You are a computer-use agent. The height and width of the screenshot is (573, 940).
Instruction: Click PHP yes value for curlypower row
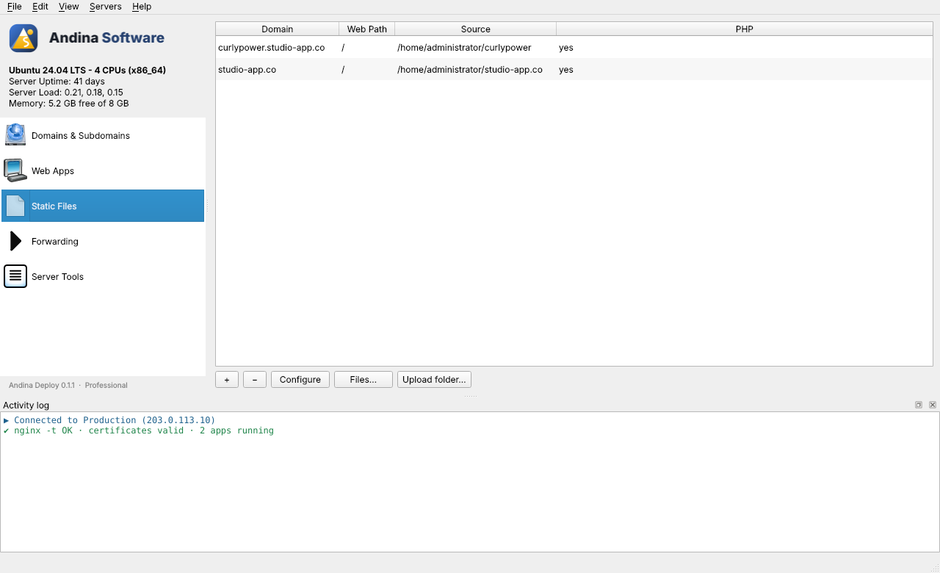(566, 48)
